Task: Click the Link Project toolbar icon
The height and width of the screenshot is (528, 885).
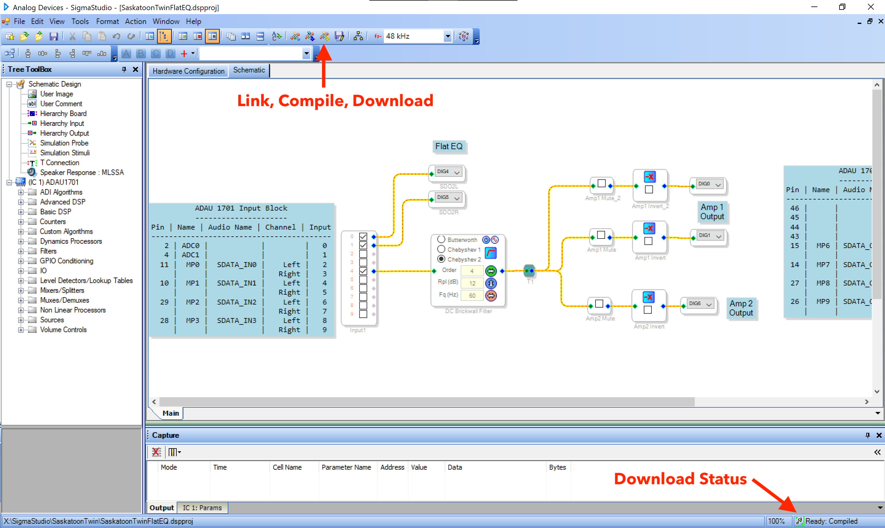Action: (x=295, y=36)
